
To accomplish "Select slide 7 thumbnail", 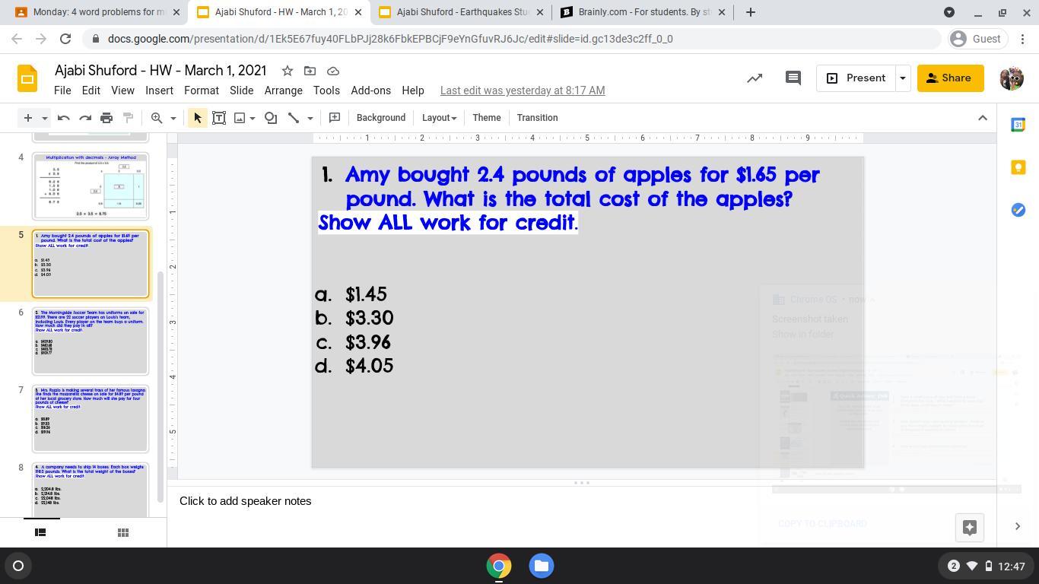I will [x=91, y=418].
